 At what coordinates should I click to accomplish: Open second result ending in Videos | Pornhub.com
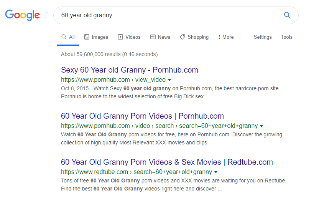click(x=142, y=116)
